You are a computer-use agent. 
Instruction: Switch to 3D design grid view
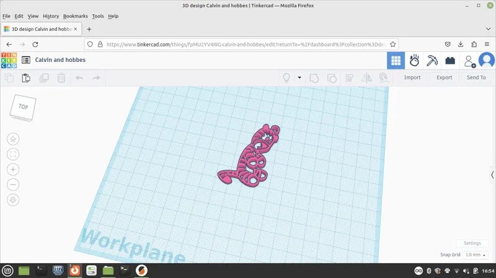point(396,60)
